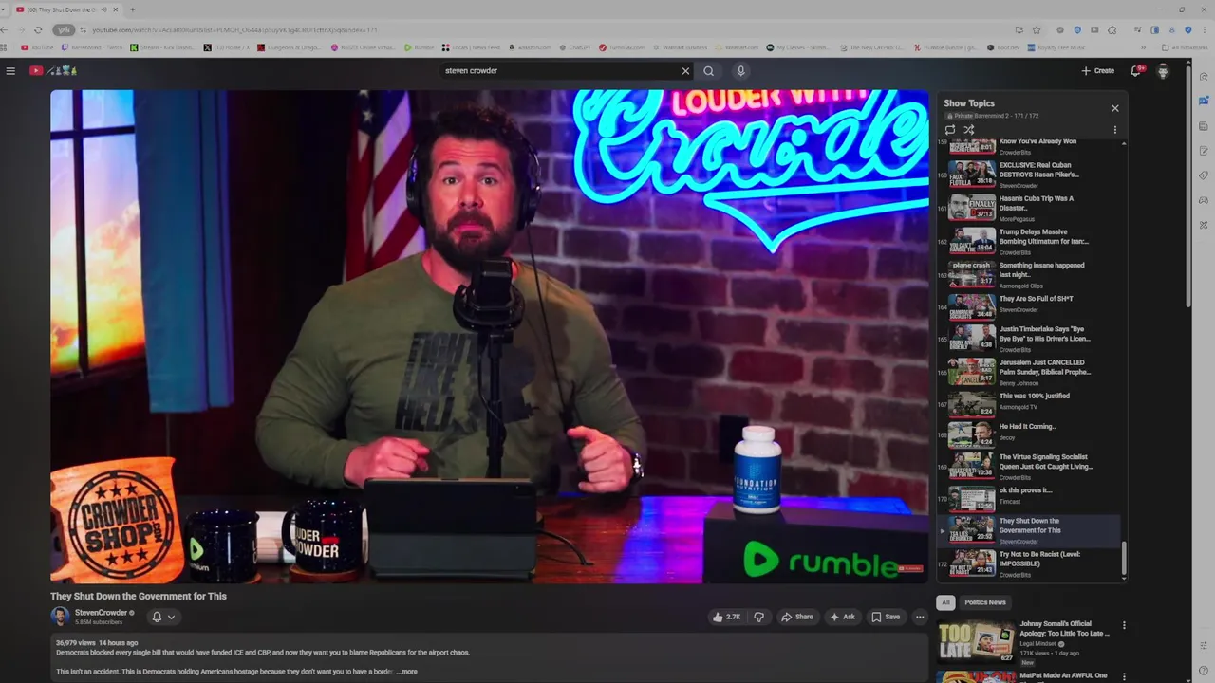Open a new browser tab
Image resolution: width=1215 pixels, height=683 pixels.
[132, 9]
